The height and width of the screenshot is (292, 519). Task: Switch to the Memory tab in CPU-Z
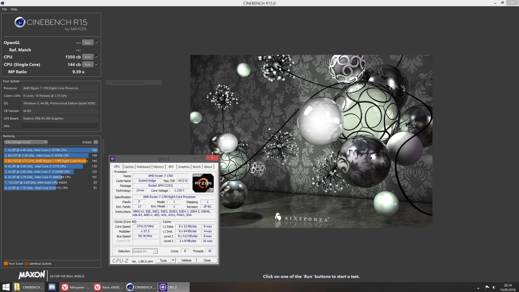(158, 167)
